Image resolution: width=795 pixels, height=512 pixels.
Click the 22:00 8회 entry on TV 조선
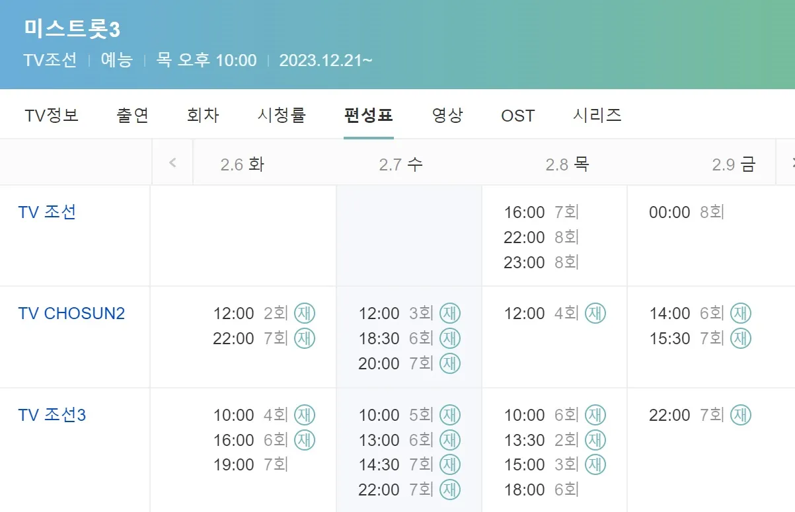coord(542,237)
